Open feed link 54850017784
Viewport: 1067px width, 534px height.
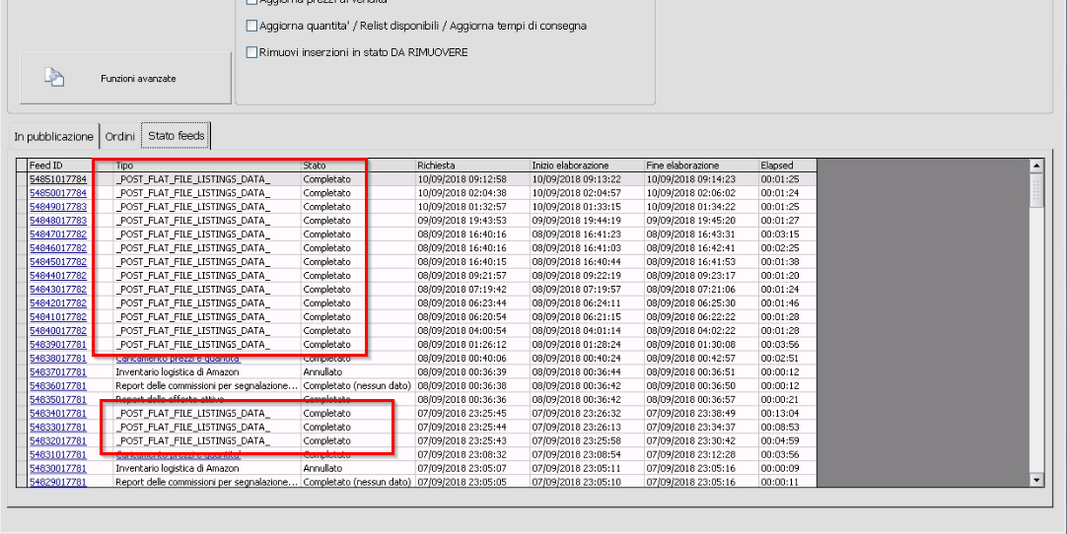[58, 192]
